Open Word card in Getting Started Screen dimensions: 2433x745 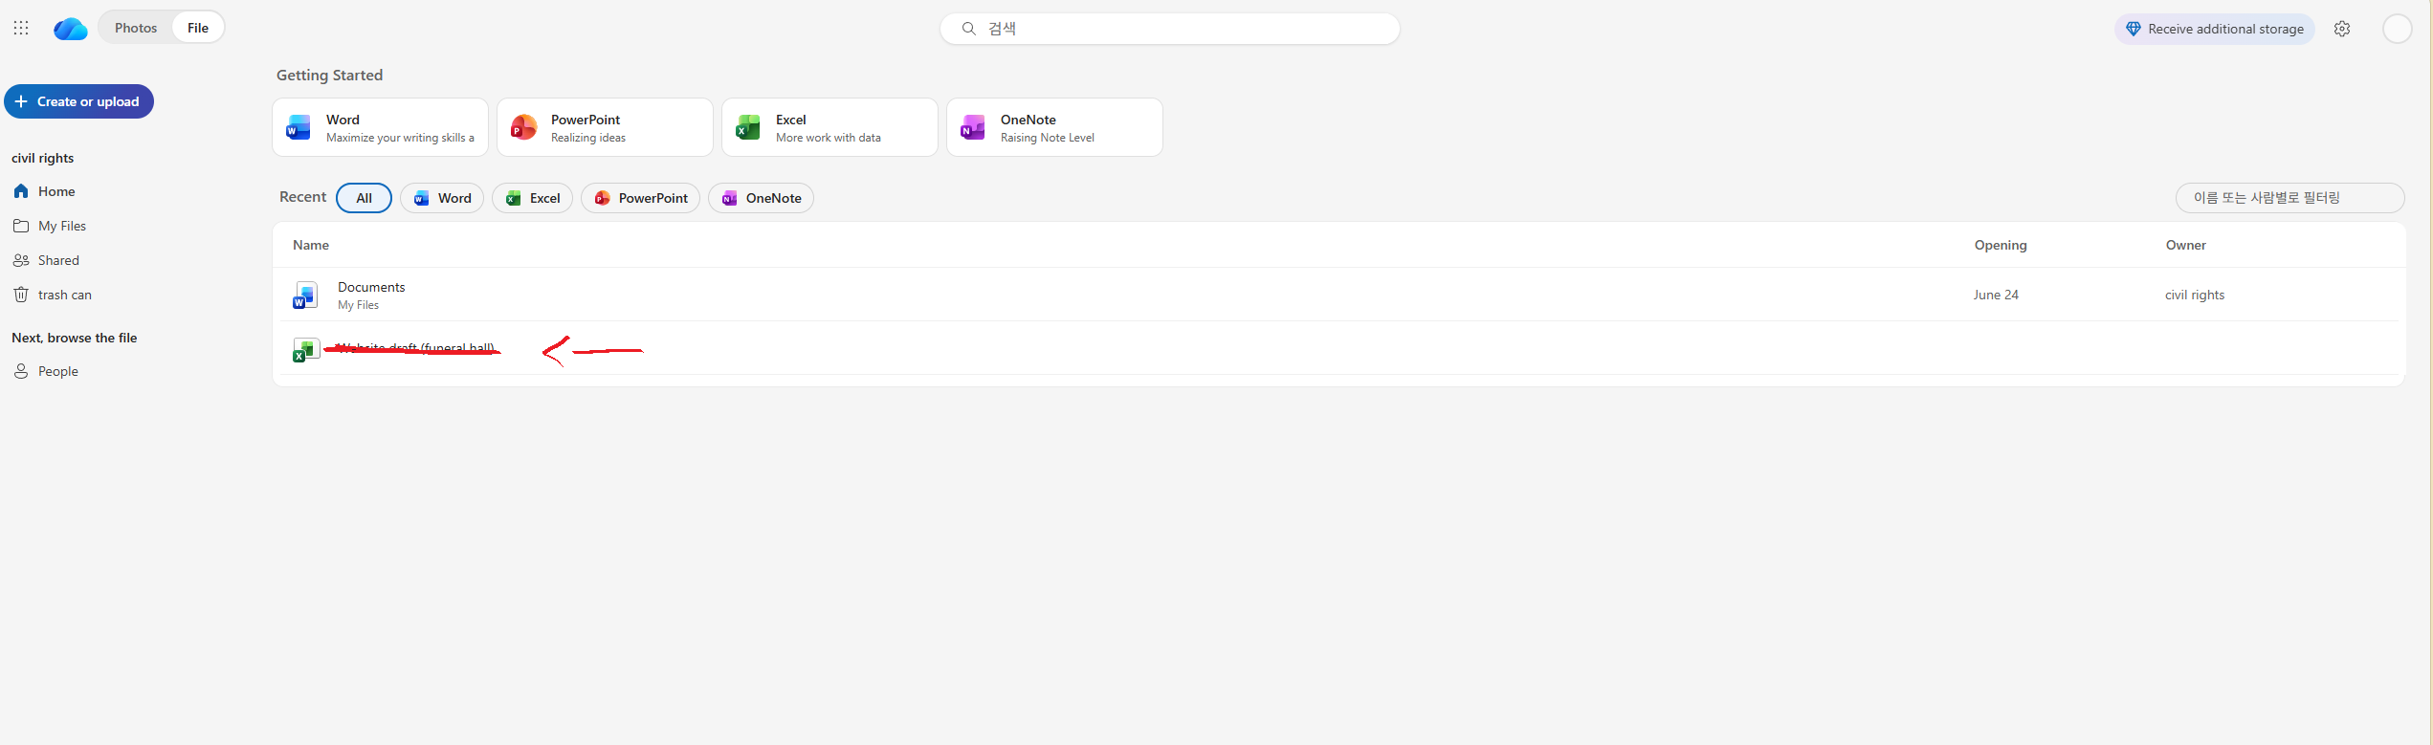click(380, 127)
